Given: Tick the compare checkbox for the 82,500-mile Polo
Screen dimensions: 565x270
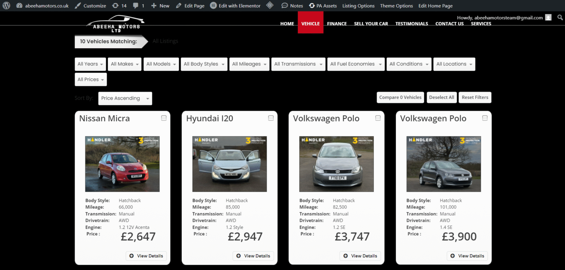Looking at the screenshot, I should click(x=378, y=118).
